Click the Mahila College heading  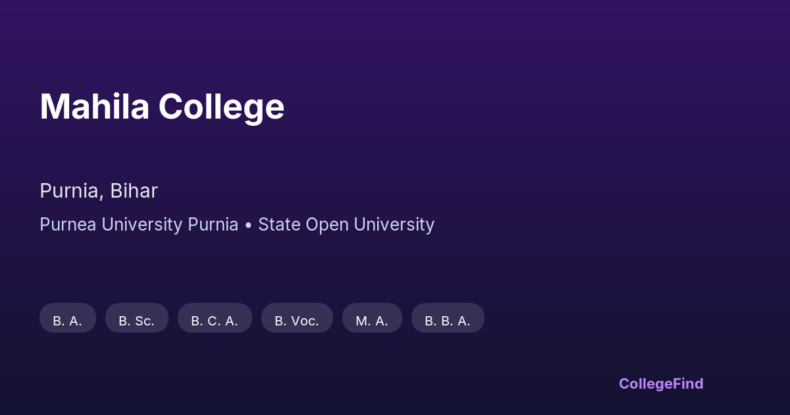tap(162, 107)
